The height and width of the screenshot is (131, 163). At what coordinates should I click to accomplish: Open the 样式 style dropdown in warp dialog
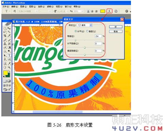[x=85, y=25]
